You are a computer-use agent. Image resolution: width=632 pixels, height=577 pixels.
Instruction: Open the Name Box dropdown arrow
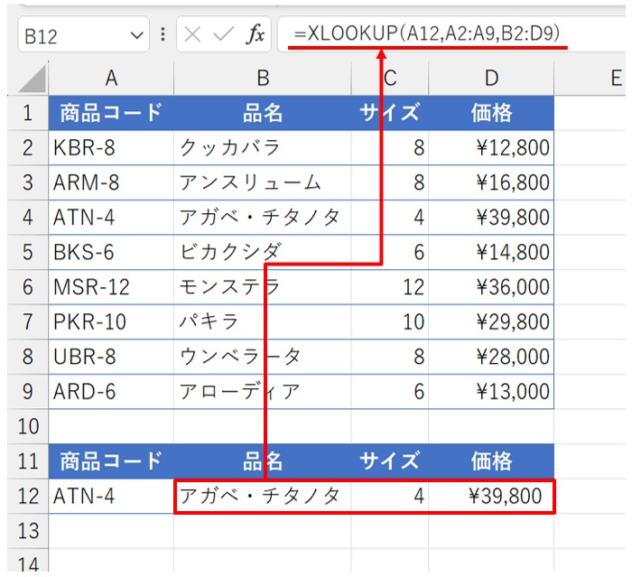click(137, 35)
